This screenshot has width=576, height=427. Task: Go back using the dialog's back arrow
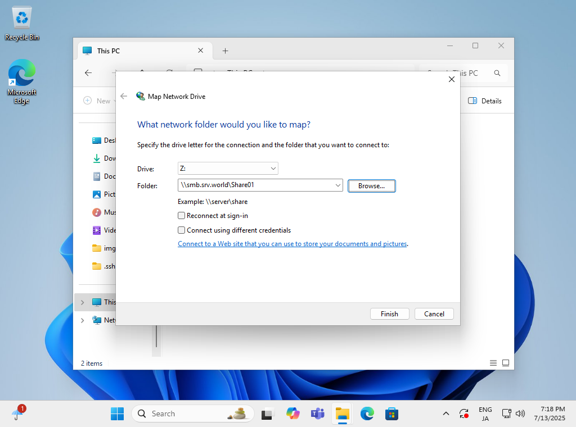click(x=124, y=96)
